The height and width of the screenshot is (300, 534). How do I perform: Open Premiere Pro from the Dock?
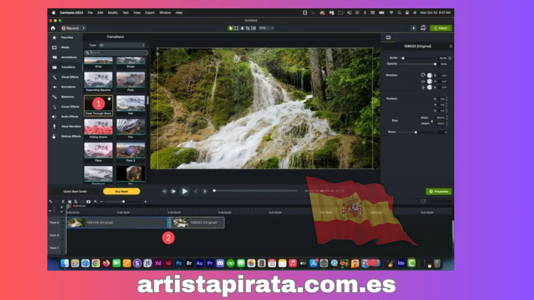coord(210,263)
